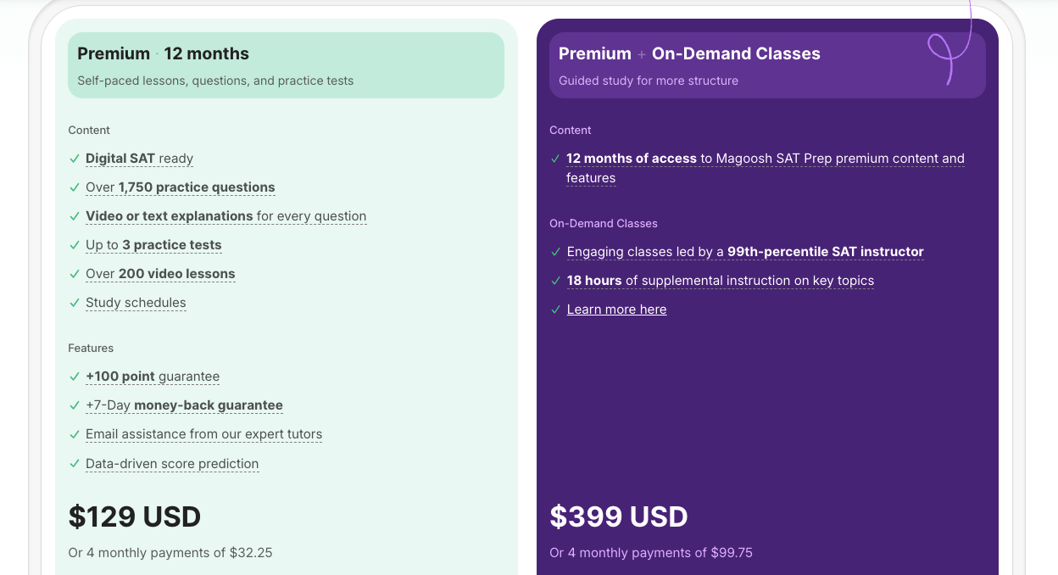The image size is (1058, 575).
Task: Select the Premium On-Demand Classes plan header
Action: click(x=689, y=53)
